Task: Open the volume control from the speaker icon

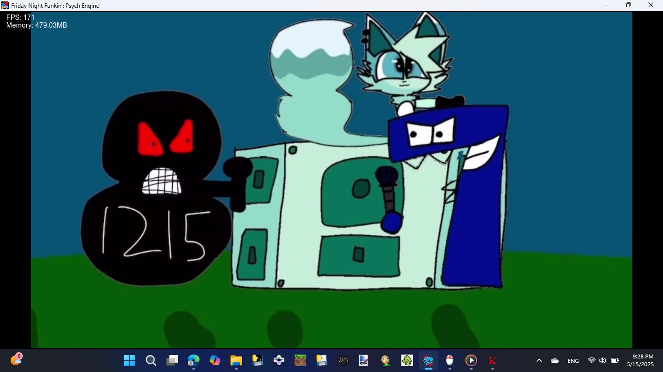Action: pos(602,360)
